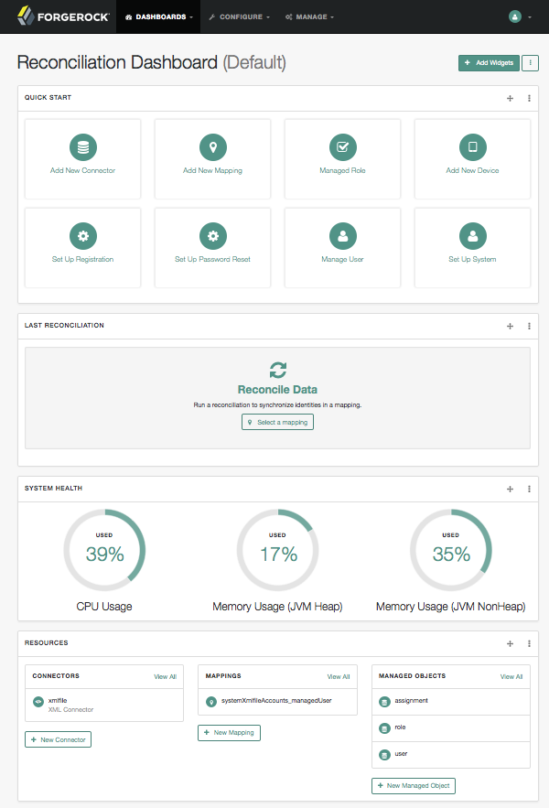View All managed objects
This screenshot has width=549, height=808.
511,676
